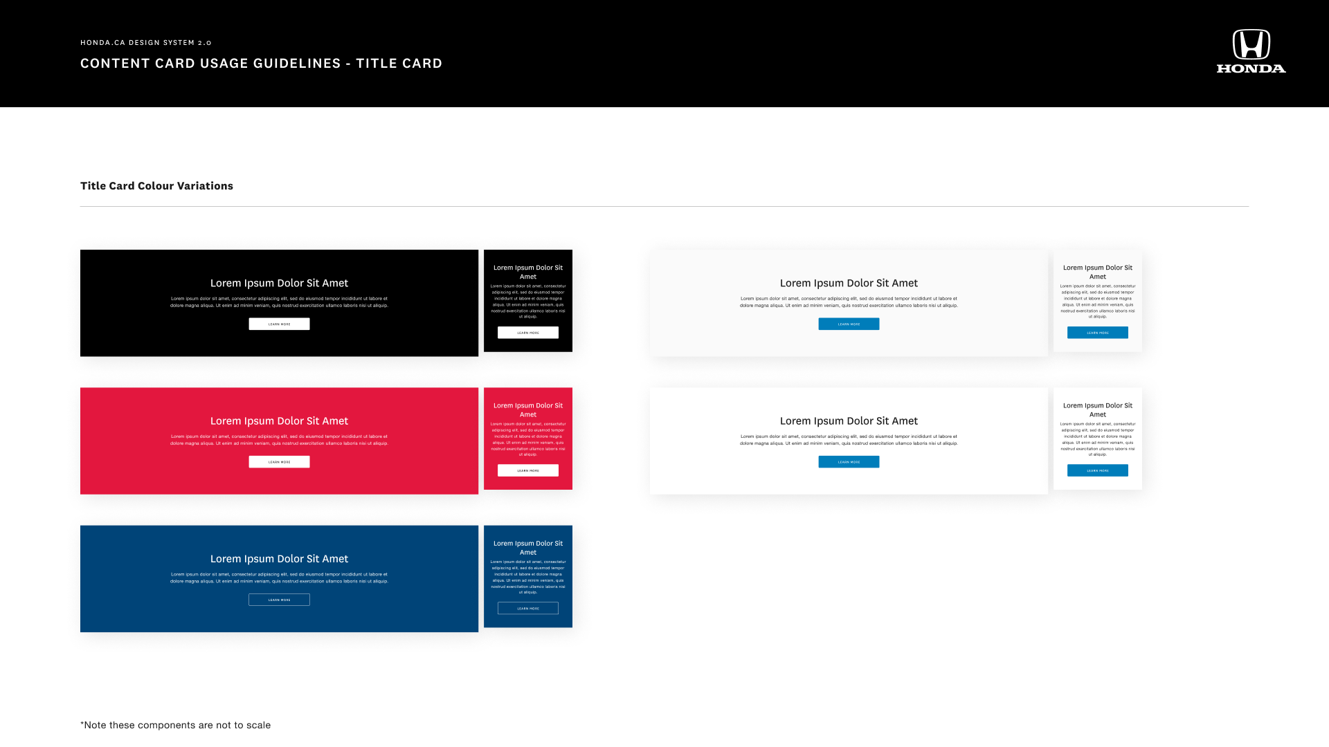Viewport: 1329px width, 747px height.
Task: Click the body paragraph on the wide red card
Action: [279, 440]
